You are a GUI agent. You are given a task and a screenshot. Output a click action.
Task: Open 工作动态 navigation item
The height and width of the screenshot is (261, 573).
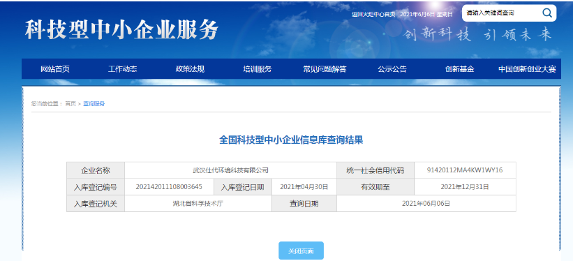pos(122,69)
